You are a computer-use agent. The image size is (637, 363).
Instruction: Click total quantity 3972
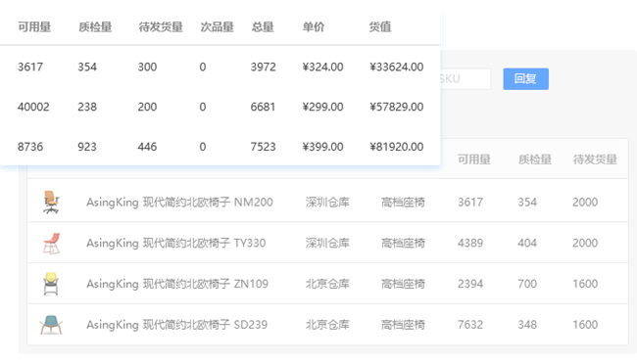[264, 67]
